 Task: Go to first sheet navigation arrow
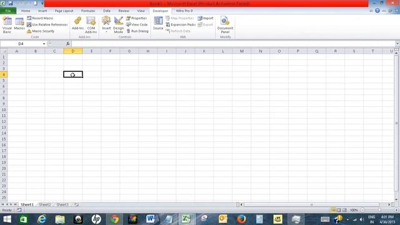[2, 204]
